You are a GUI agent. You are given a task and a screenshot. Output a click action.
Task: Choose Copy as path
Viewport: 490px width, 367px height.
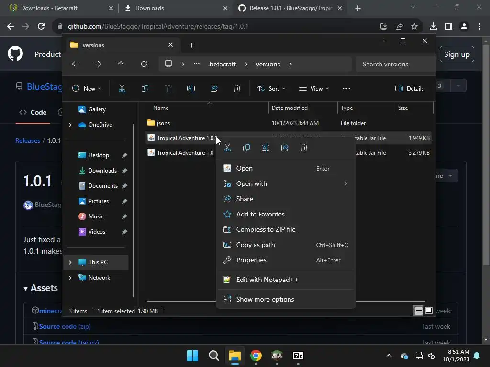click(286, 245)
